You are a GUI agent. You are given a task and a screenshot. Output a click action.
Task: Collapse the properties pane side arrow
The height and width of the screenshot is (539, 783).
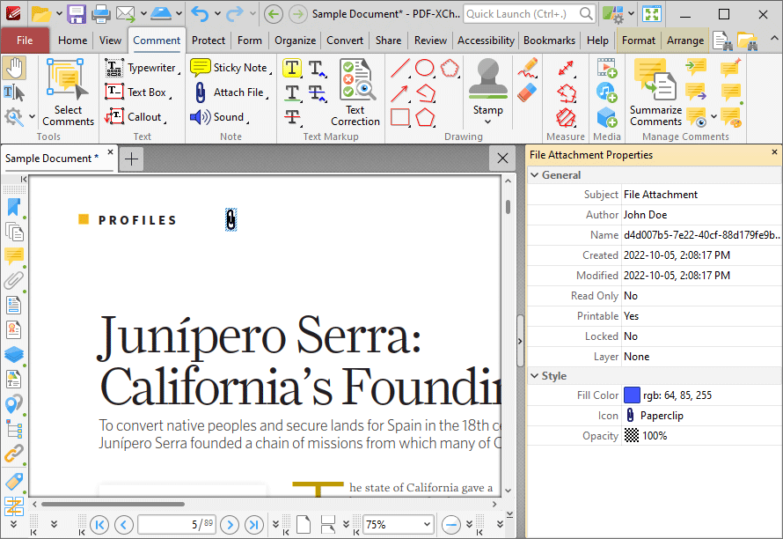click(x=520, y=341)
